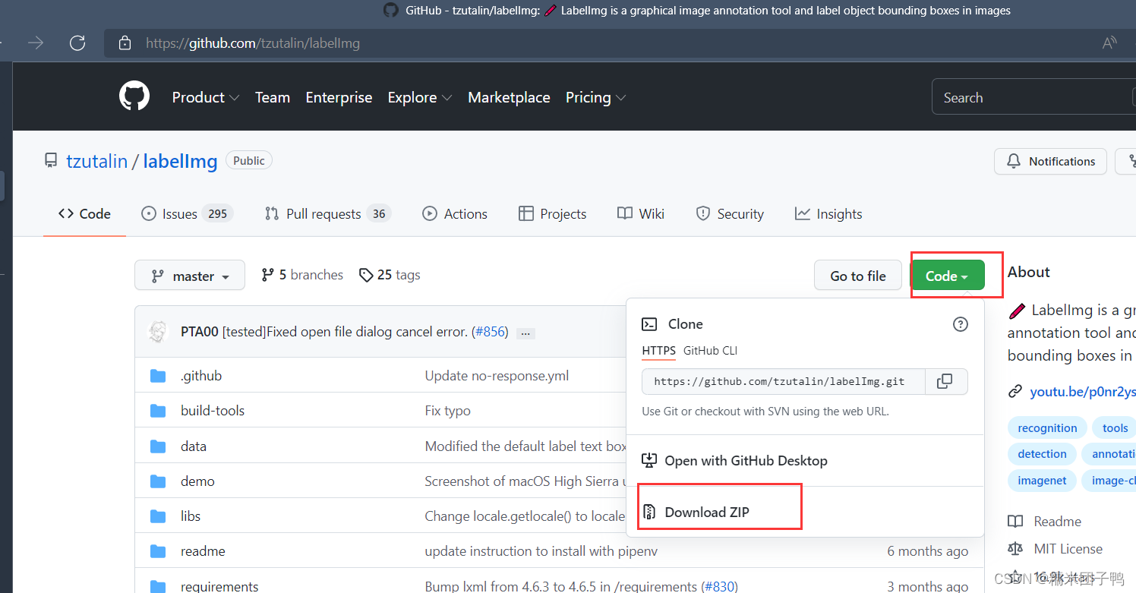The image size is (1136, 593).
Task: Reload the page with the refresh icon
Action: click(77, 43)
